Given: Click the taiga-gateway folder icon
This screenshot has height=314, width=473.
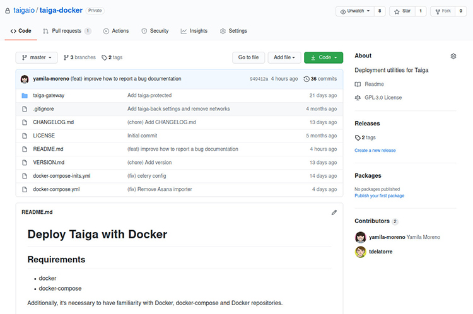Looking at the screenshot, I should (x=25, y=96).
